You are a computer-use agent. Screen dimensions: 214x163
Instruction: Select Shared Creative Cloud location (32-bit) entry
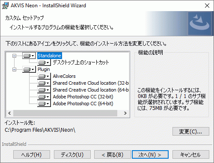91,83
